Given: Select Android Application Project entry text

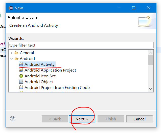Looking at the screenshot, I should [50, 70].
